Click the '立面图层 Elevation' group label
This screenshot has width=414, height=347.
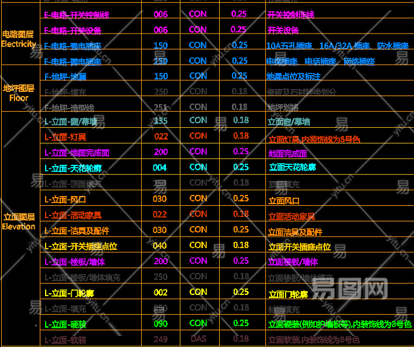coord(19,222)
